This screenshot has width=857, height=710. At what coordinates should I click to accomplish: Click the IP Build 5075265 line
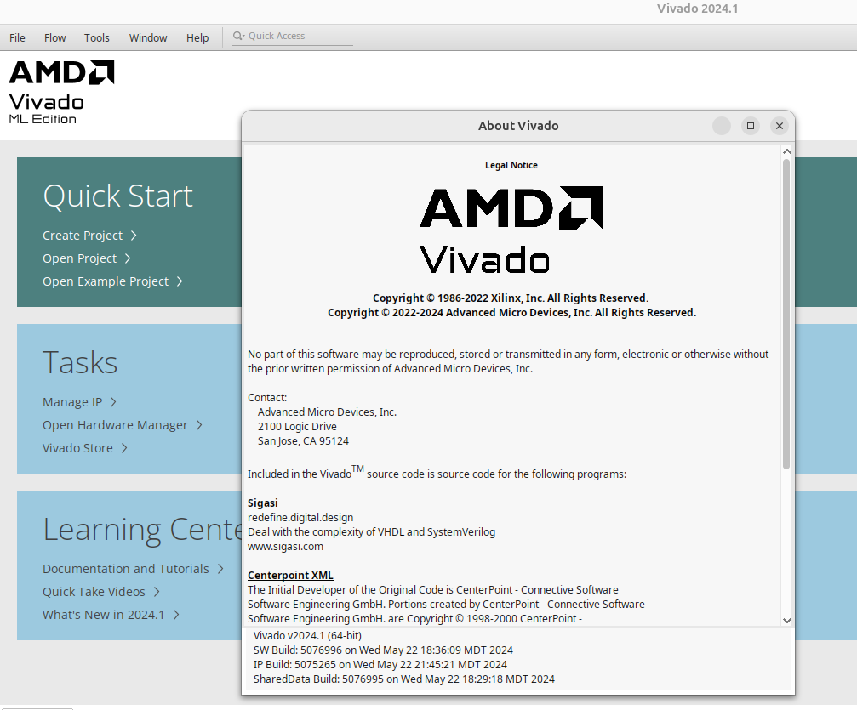pyautogui.click(x=380, y=664)
